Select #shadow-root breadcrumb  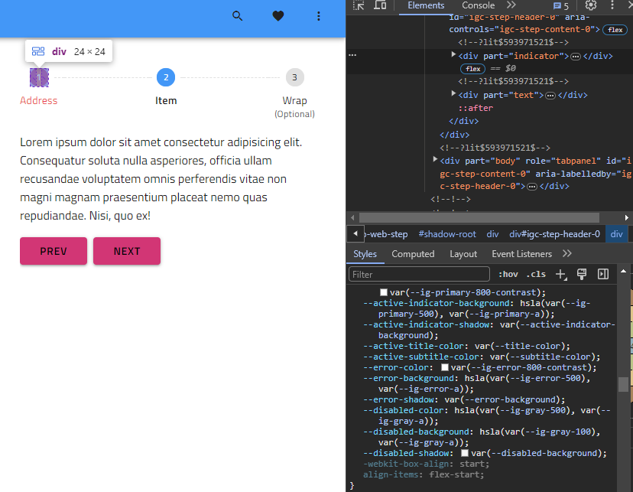click(447, 234)
